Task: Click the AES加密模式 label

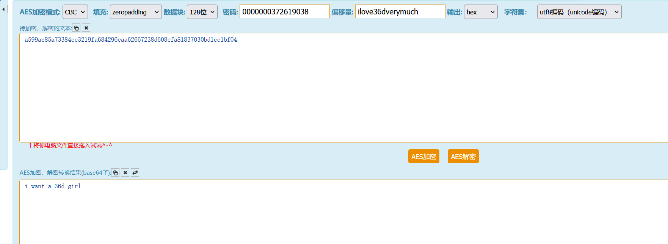Action: 40,12
